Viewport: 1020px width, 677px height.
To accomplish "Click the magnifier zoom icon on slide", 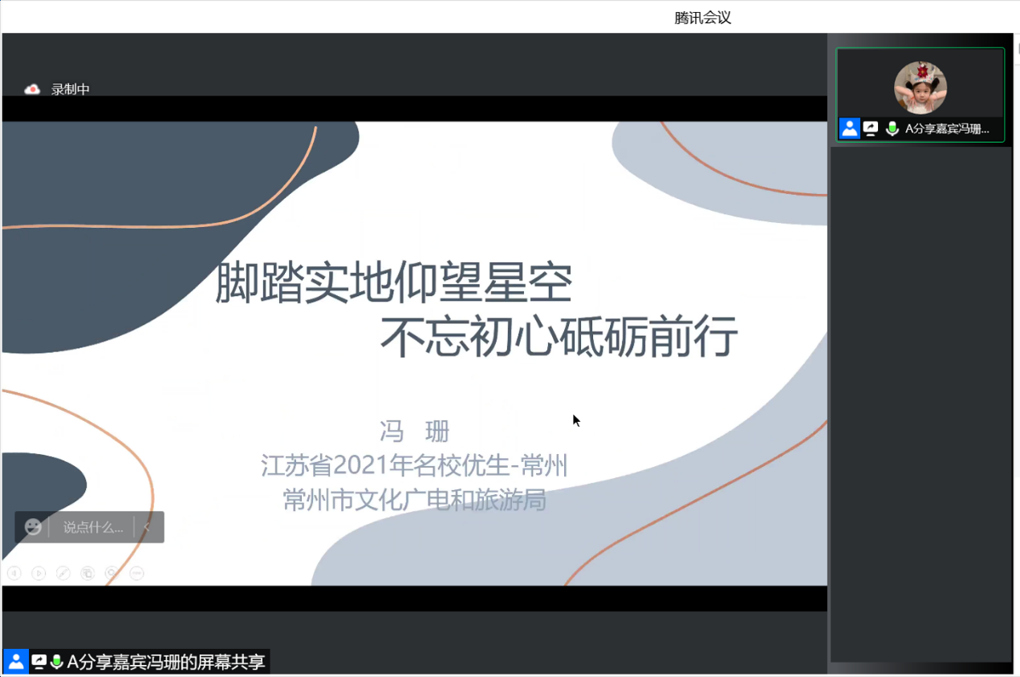I will click(x=112, y=573).
